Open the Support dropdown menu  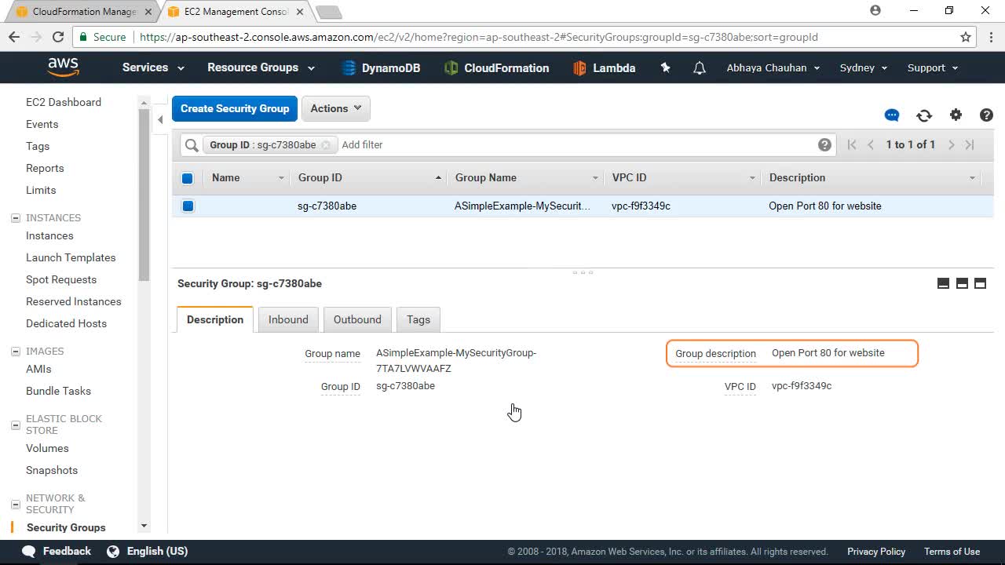tap(933, 67)
